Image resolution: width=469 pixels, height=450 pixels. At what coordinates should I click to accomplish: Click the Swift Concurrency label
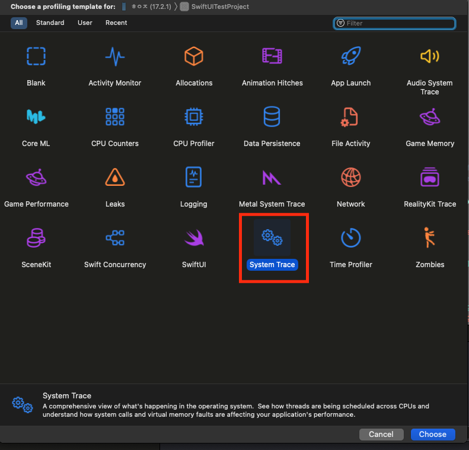click(115, 265)
